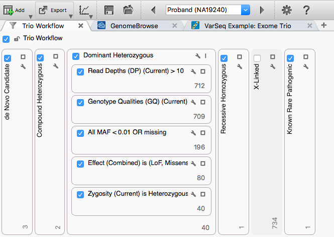Open de Novo Candidate wrench settings
The image size is (334, 237).
click(23, 66)
